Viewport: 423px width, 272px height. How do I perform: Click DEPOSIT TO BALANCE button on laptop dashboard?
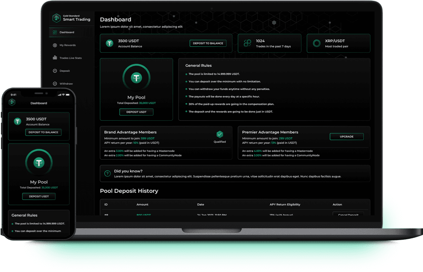(x=208, y=44)
